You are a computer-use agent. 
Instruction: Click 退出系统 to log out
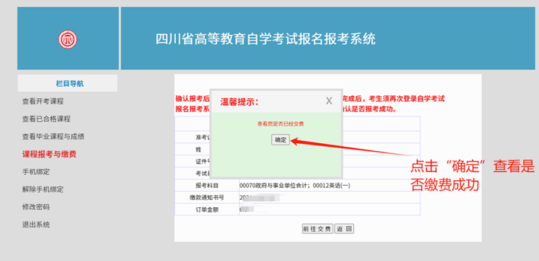click(36, 225)
